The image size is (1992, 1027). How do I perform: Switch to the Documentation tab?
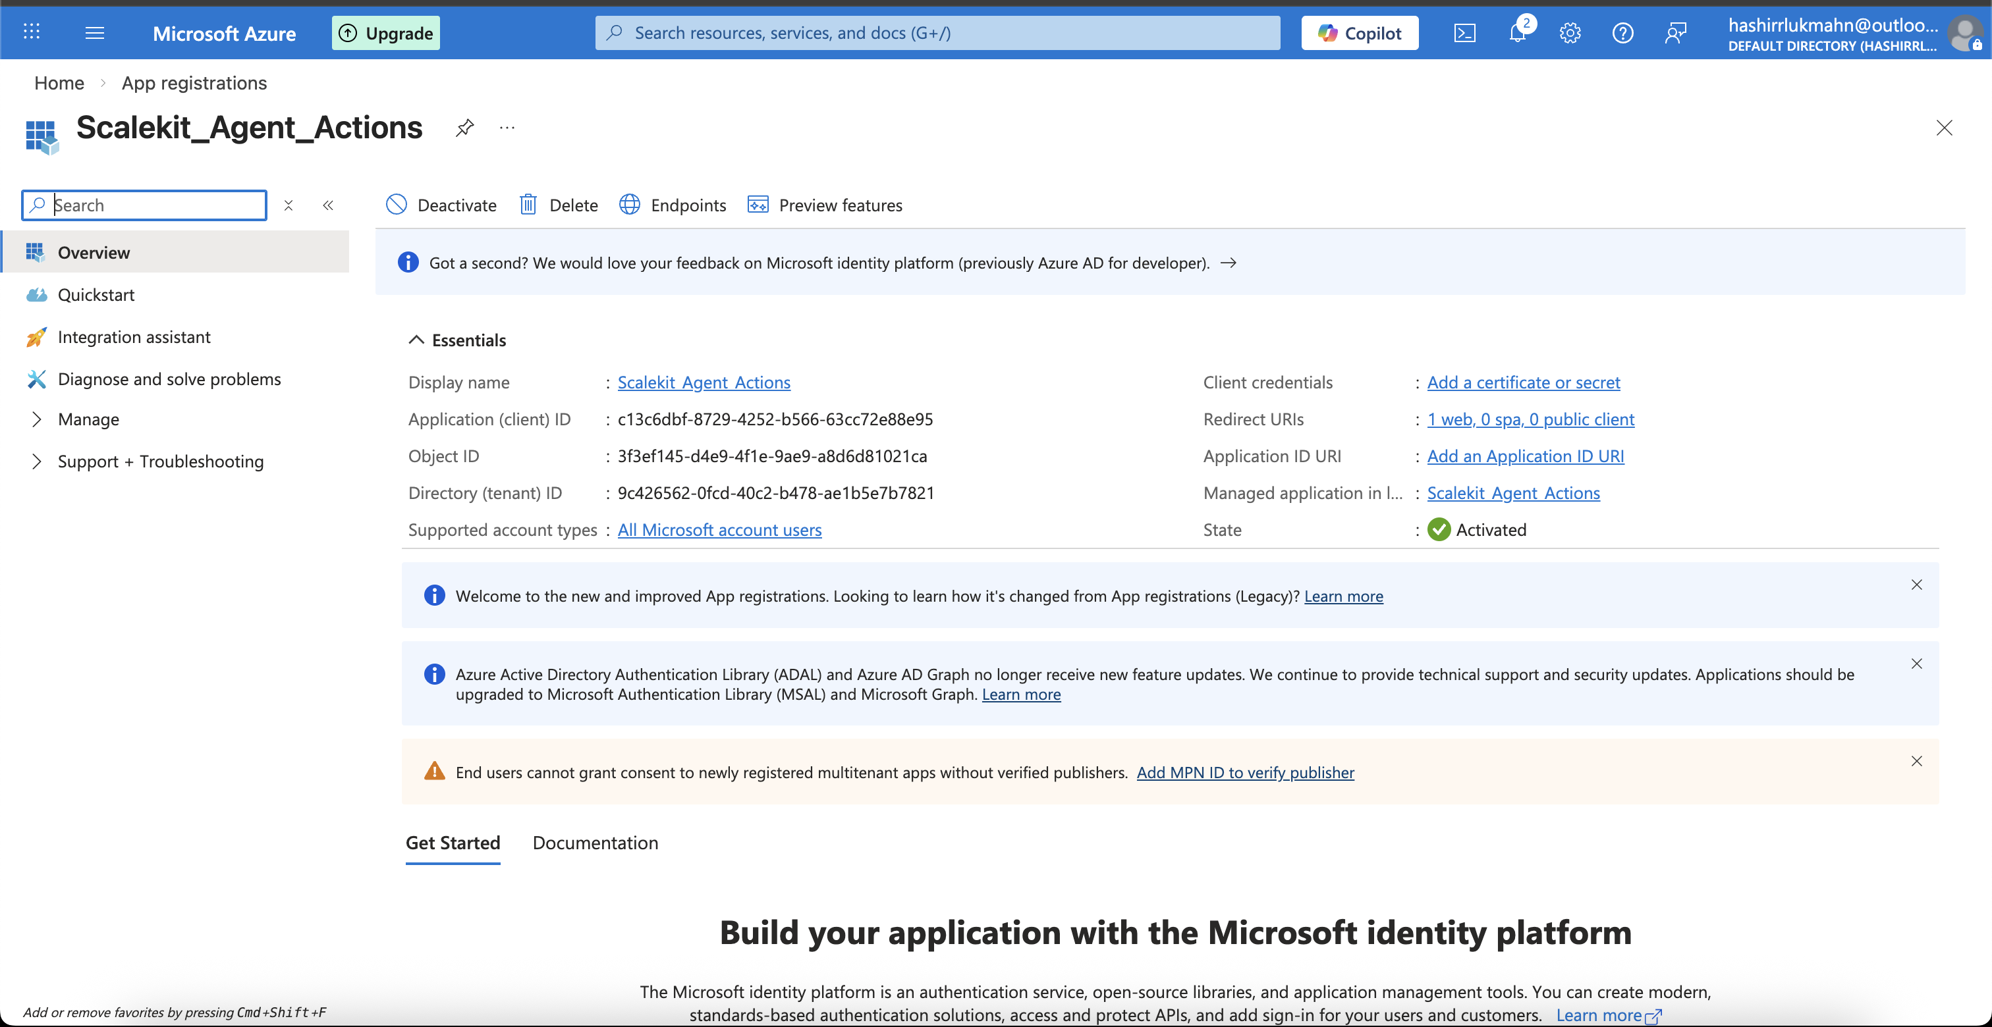tap(595, 842)
